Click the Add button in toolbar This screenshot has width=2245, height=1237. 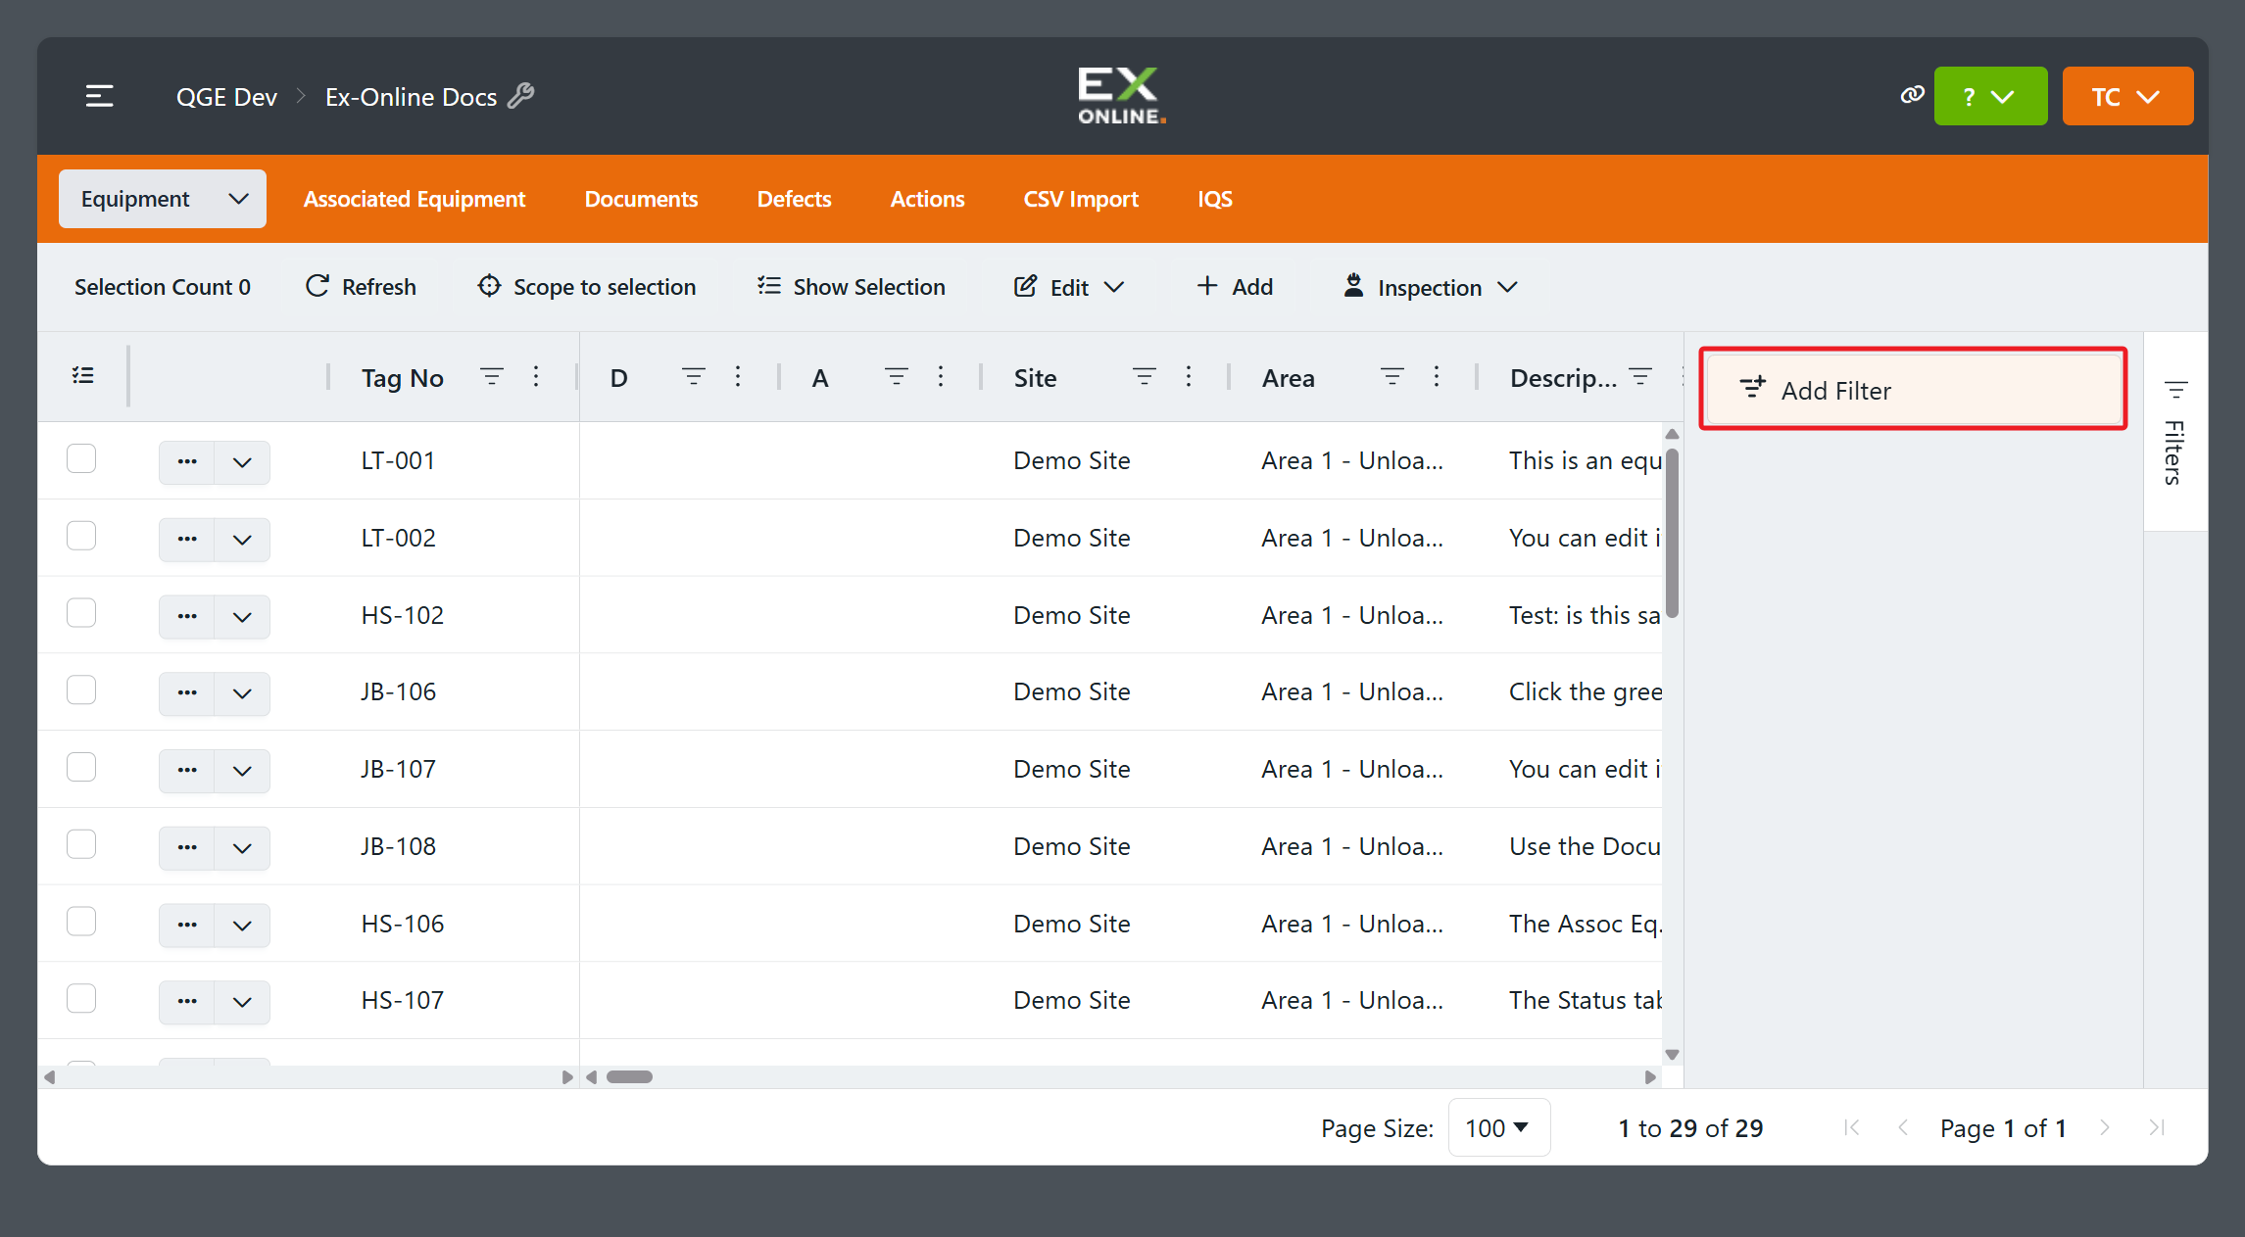click(1235, 287)
